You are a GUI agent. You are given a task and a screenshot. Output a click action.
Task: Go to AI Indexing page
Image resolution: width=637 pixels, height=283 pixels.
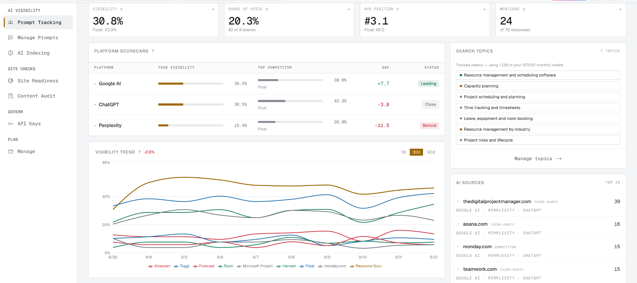point(38,53)
